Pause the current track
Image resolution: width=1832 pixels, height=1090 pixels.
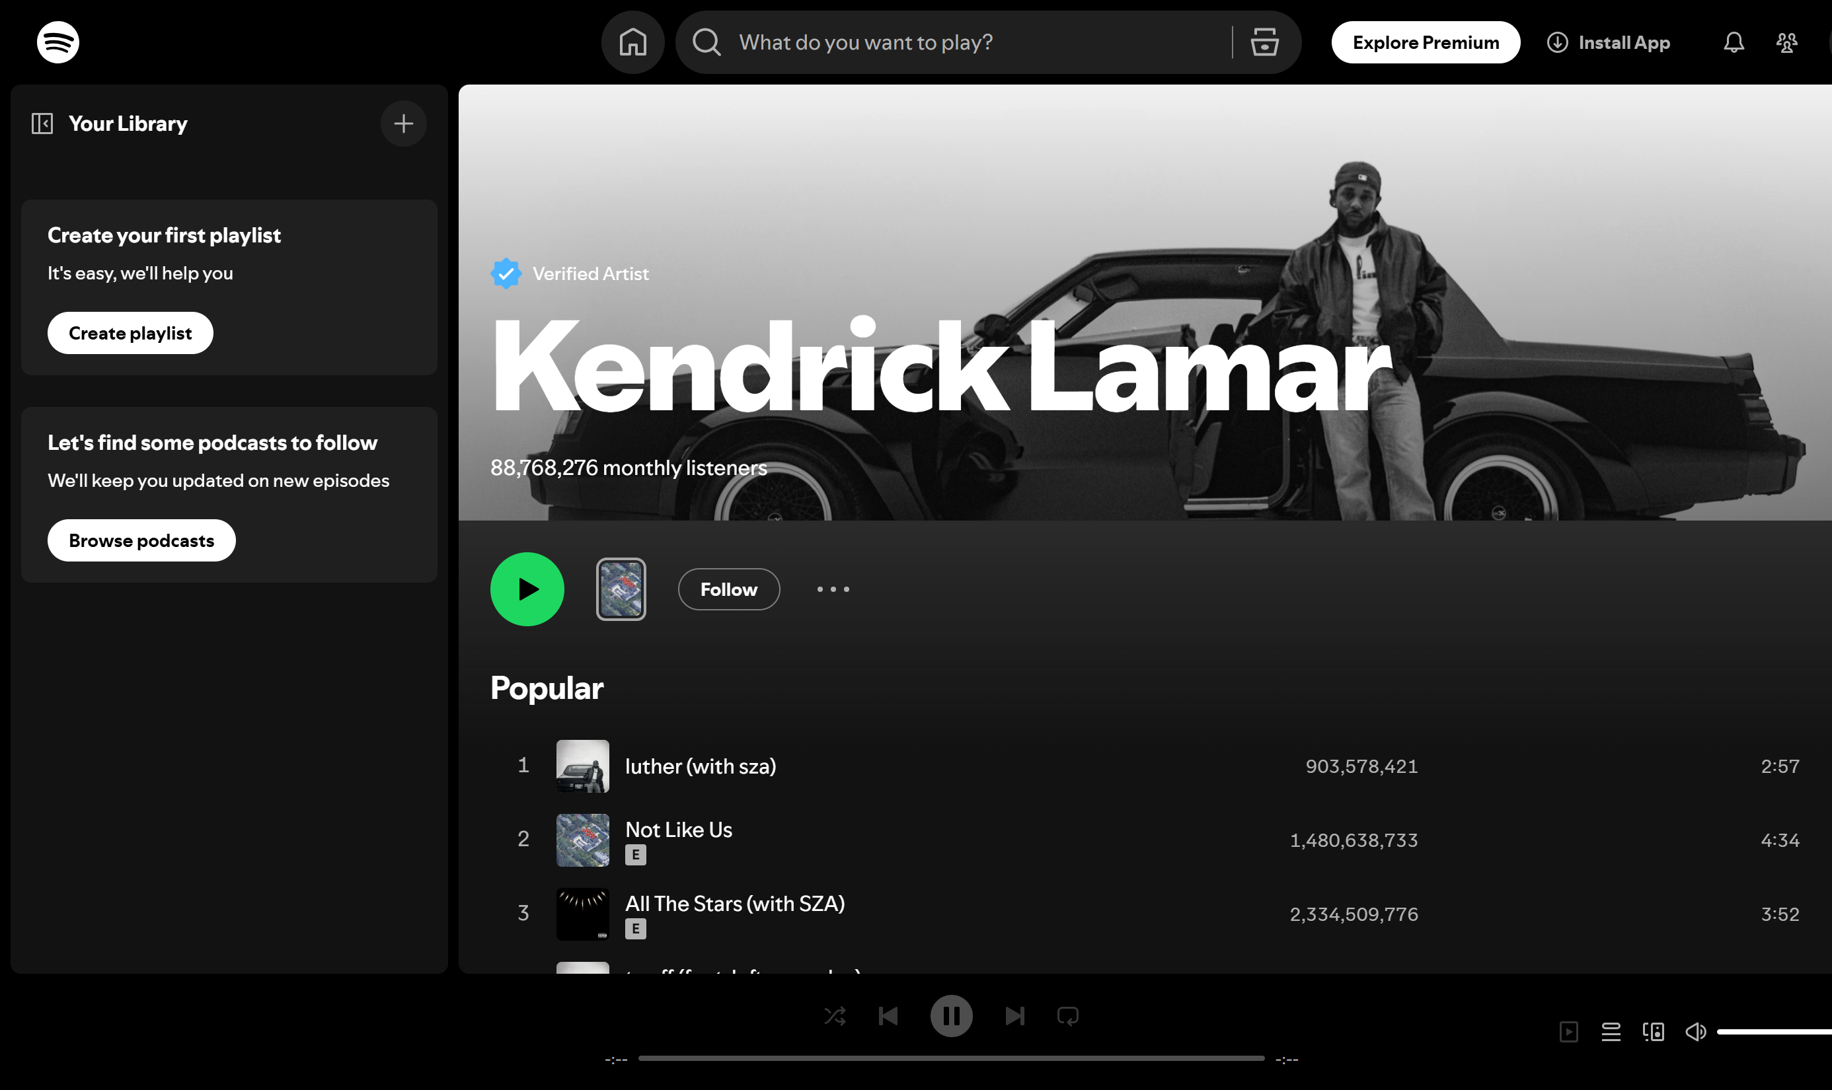952,1016
